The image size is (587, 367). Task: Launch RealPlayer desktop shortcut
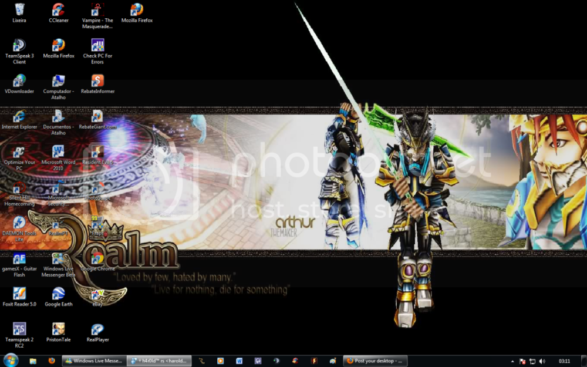pos(97,329)
